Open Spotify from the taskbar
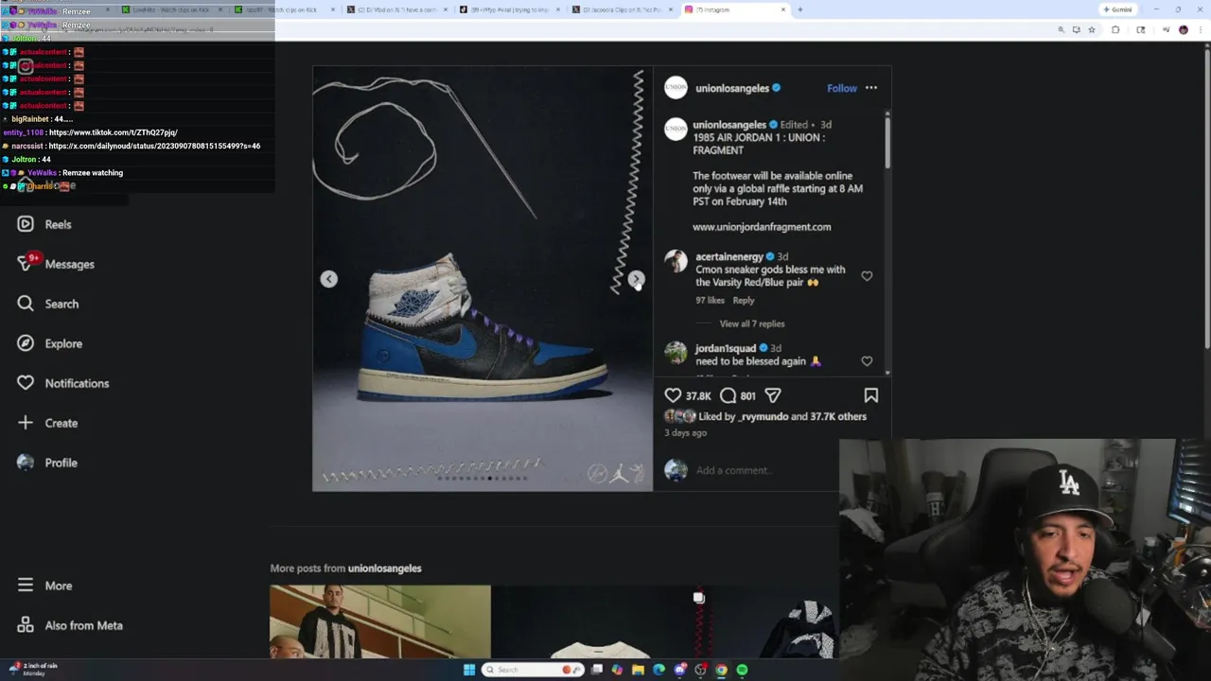The height and width of the screenshot is (681, 1211). tap(742, 670)
